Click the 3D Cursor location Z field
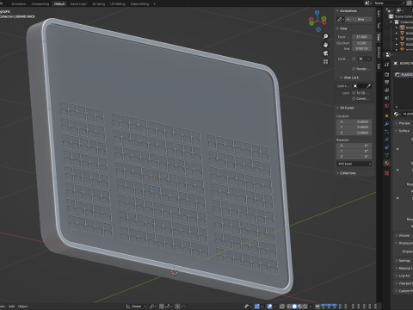The width and height of the screenshot is (413, 310). click(x=354, y=133)
